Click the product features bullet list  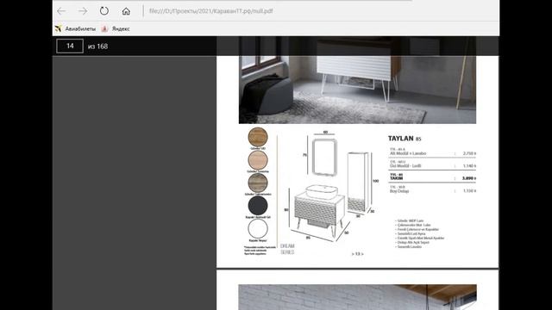click(x=420, y=233)
